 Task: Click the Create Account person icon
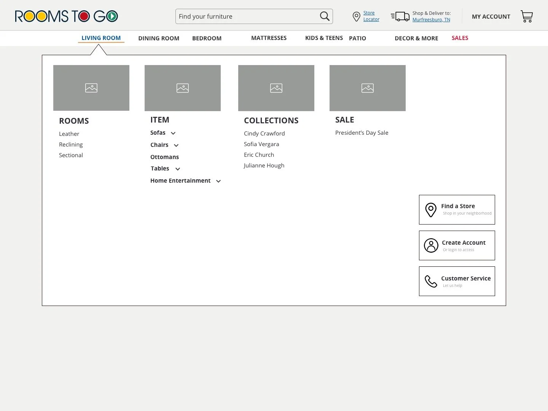pyautogui.click(x=431, y=245)
